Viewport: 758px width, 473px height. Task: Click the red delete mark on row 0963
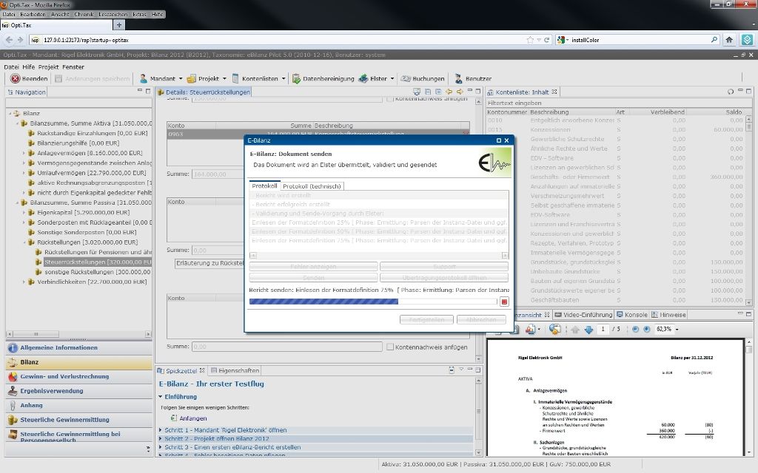(466, 134)
